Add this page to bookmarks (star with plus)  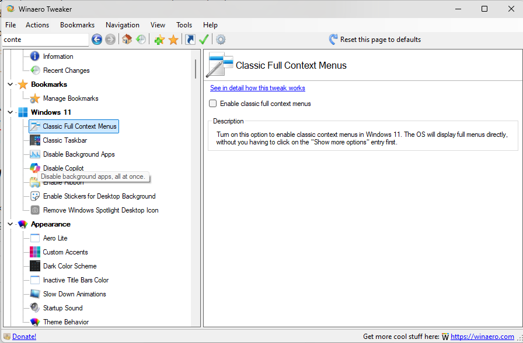[159, 40]
